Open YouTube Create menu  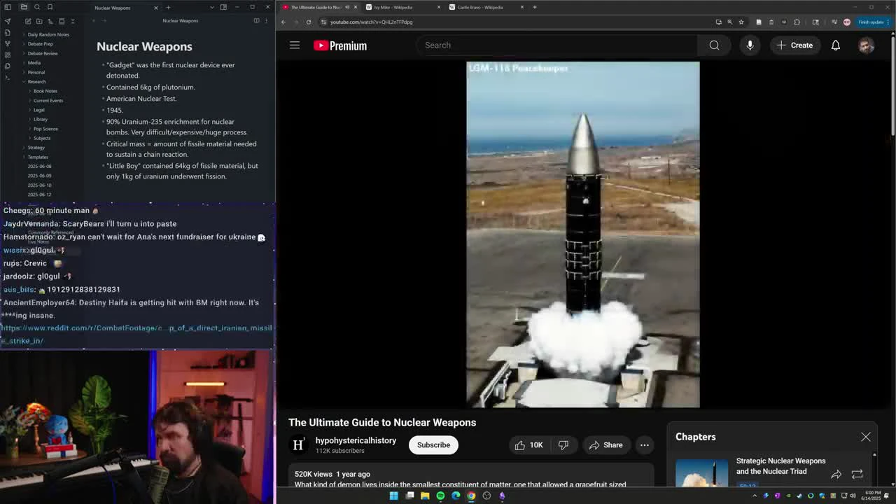[x=794, y=45]
